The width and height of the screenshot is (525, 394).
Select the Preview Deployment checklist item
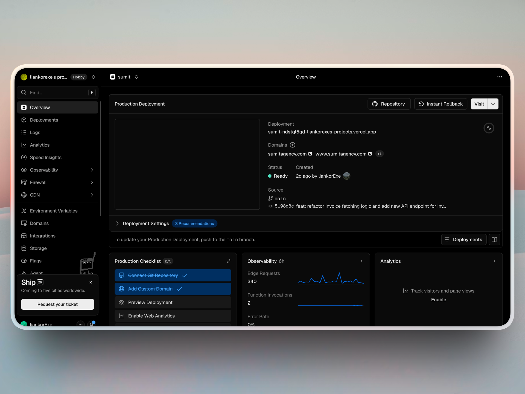173,302
